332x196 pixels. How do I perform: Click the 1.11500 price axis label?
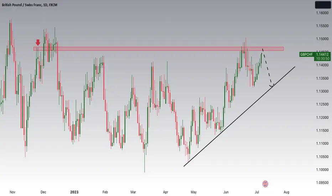click(322, 130)
